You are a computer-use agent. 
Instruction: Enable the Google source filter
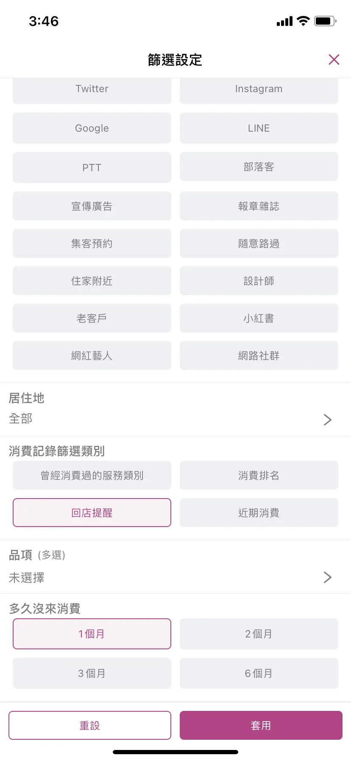coord(92,128)
